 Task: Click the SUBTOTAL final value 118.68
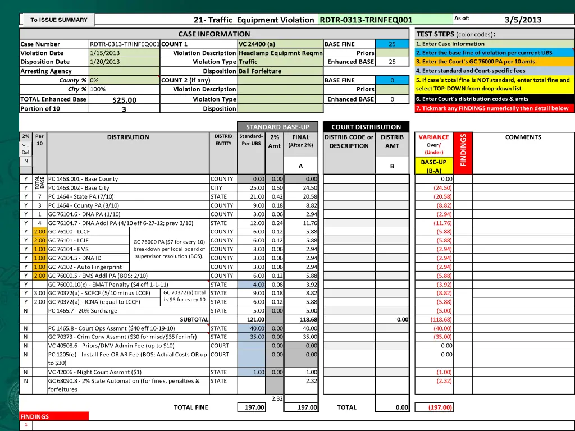(301, 319)
